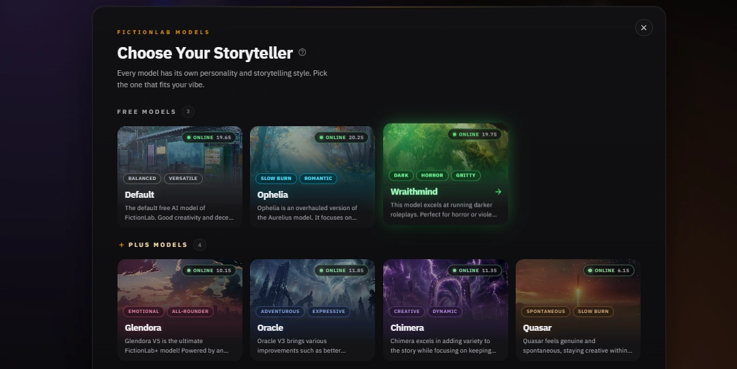Click the Expressive tag on Oracle
Screen dimensions: 737x369
[329, 311]
